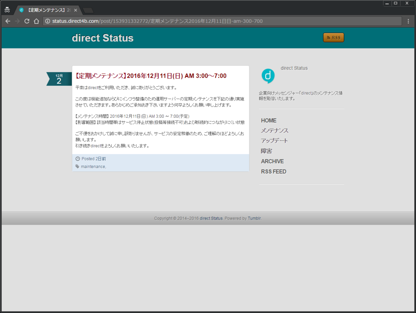
Task: Click the December 2 date ribbon
Action: 59,79
